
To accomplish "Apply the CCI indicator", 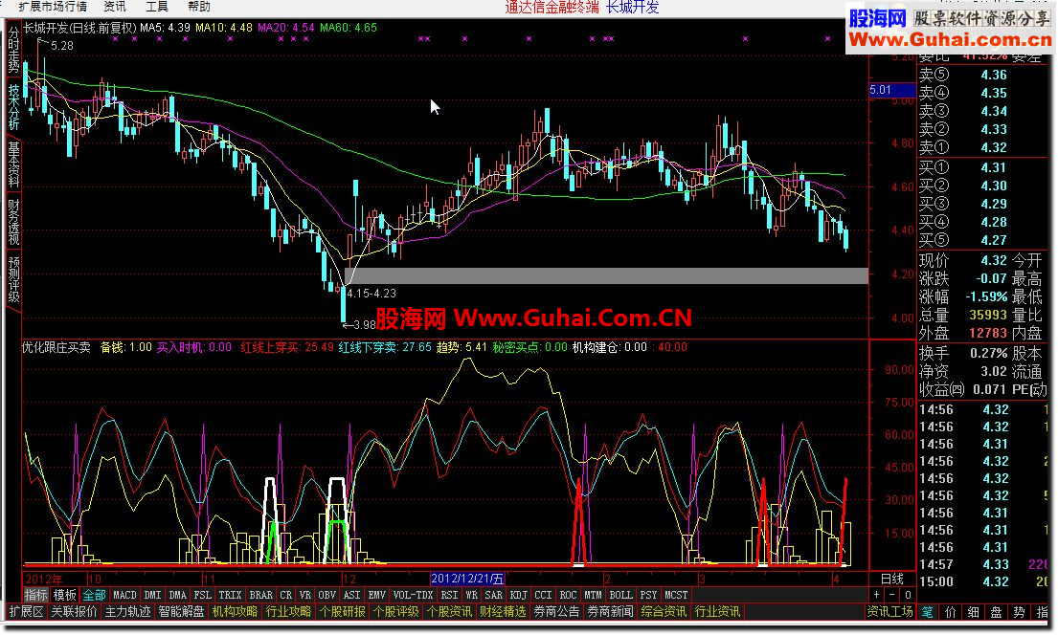I will click(543, 595).
